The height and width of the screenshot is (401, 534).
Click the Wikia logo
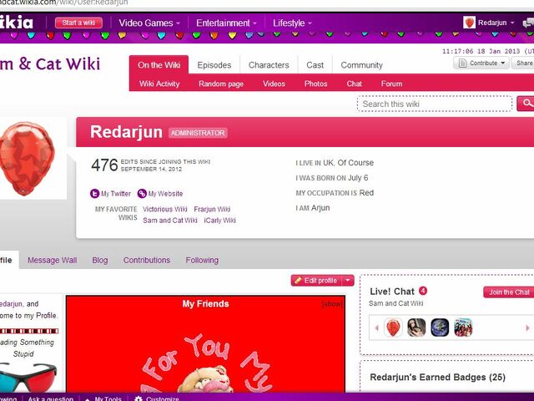(17, 23)
